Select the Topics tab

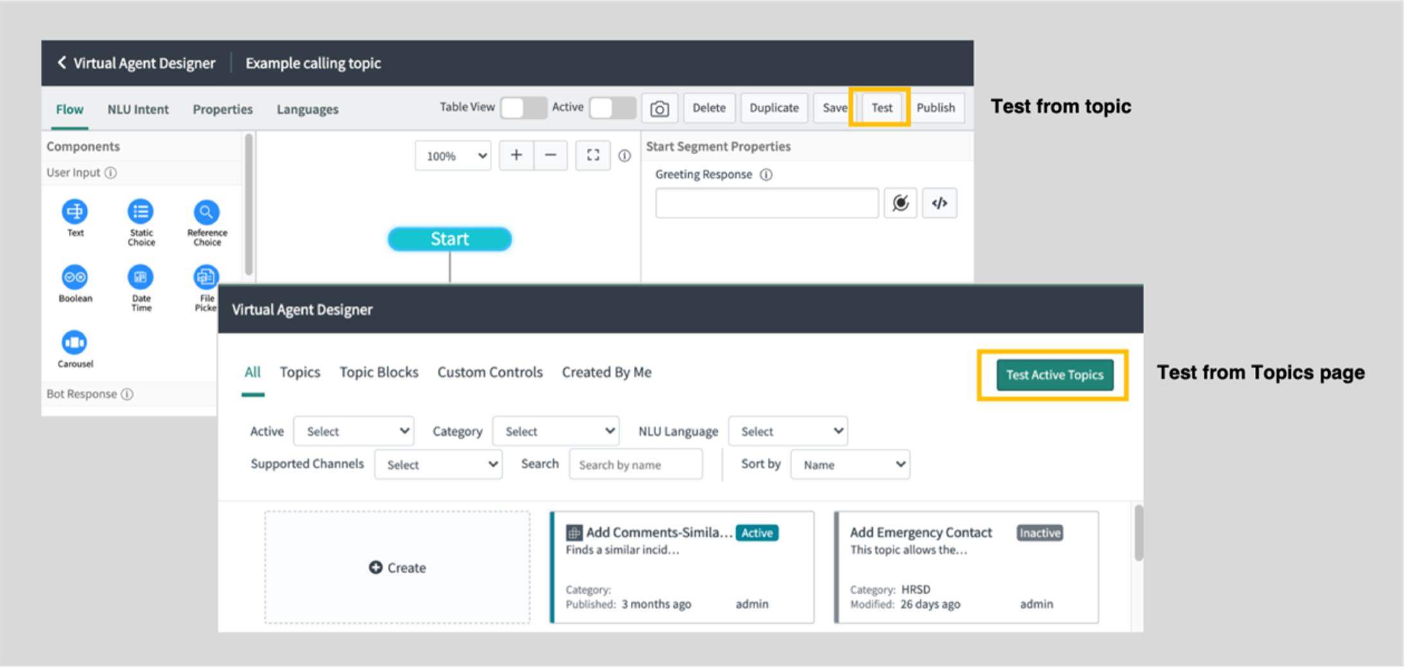(300, 372)
